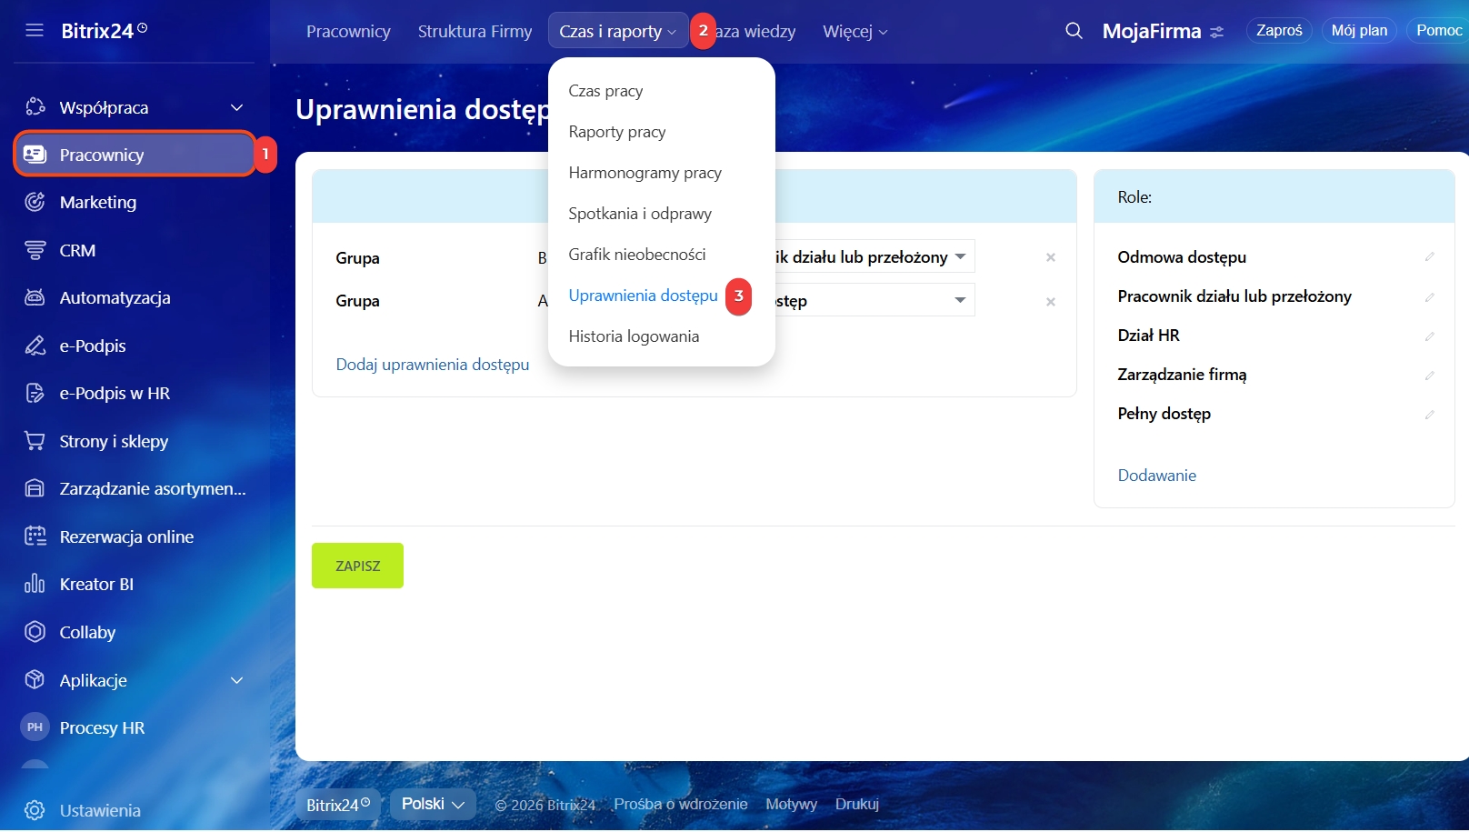The image size is (1469, 832).
Task: Choose Harmonogramy pracy menu item
Action: coord(645,173)
